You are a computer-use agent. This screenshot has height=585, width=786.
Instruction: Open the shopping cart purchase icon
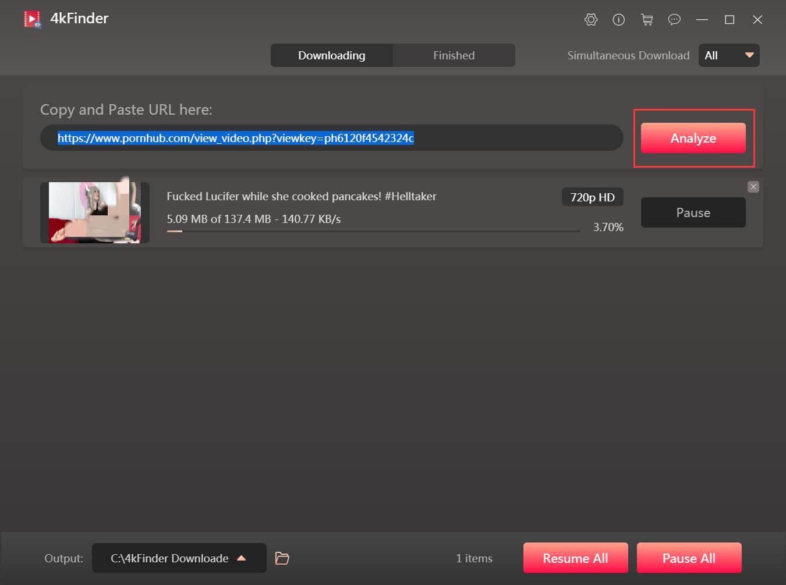(x=647, y=20)
